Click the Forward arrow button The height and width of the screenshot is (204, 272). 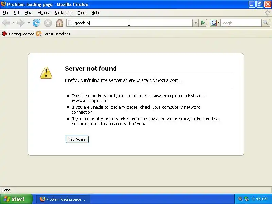[x=21, y=23]
